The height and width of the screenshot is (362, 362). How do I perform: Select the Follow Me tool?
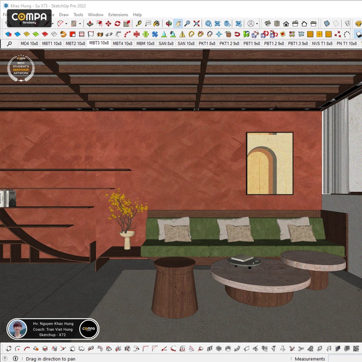pyautogui.click(x=99, y=24)
